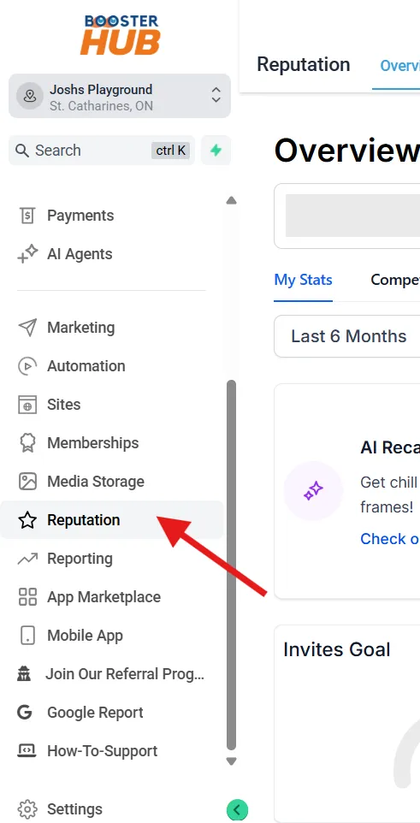This screenshot has height=823, width=420.
Task: Click the Memberships badge icon
Action: click(x=27, y=443)
